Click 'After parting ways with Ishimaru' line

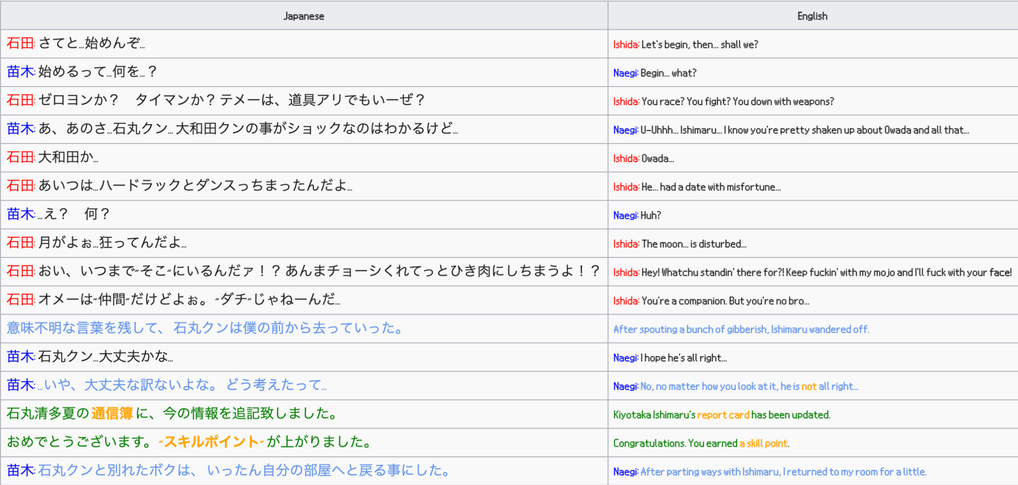click(783, 472)
